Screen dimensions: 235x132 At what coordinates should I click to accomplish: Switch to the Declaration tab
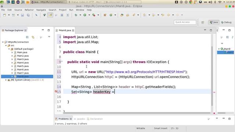pyautogui.click(x=95, y=119)
